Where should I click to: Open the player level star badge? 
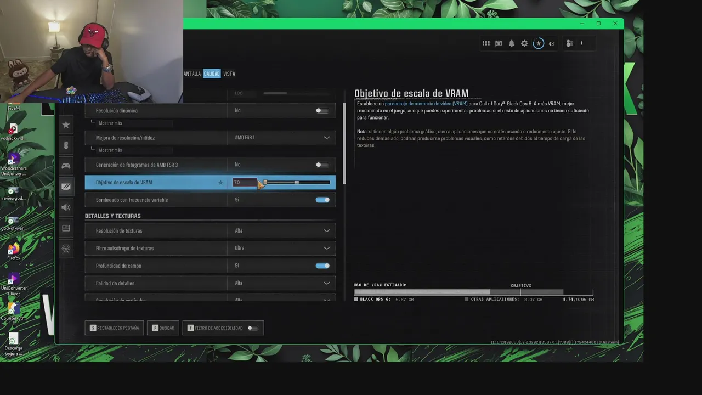pyautogui.click(x=539, y=43)
